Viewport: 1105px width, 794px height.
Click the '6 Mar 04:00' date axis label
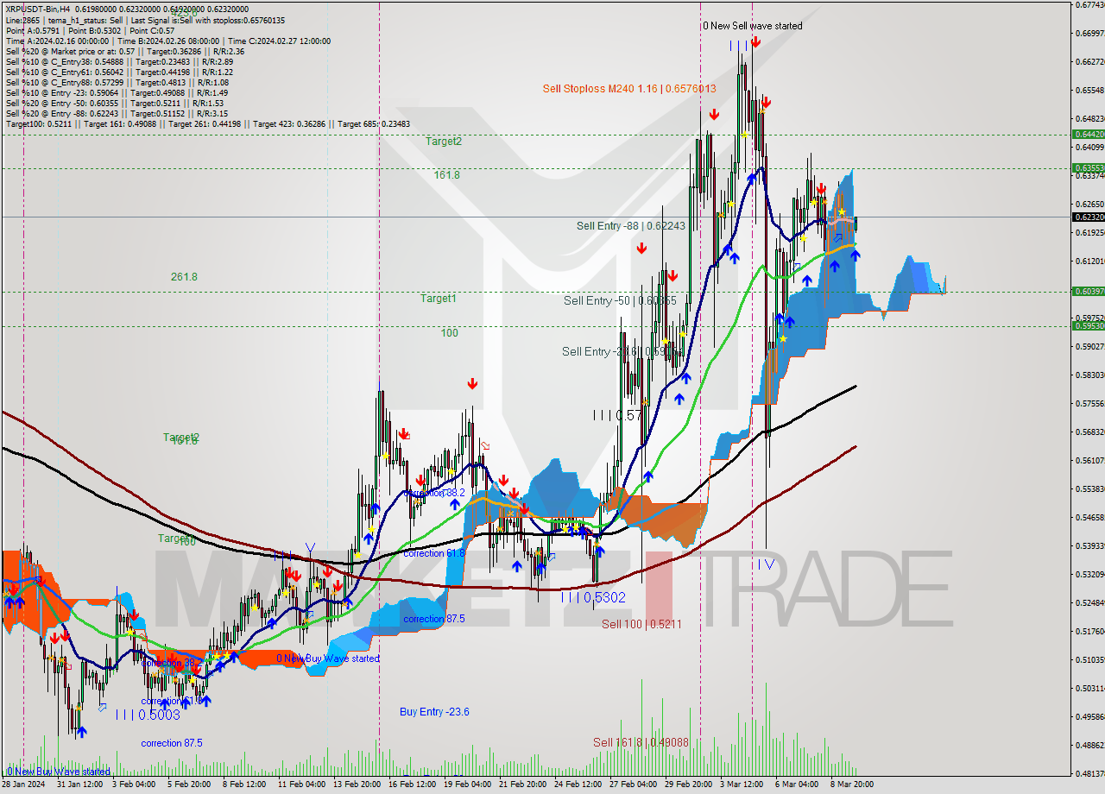797,785
